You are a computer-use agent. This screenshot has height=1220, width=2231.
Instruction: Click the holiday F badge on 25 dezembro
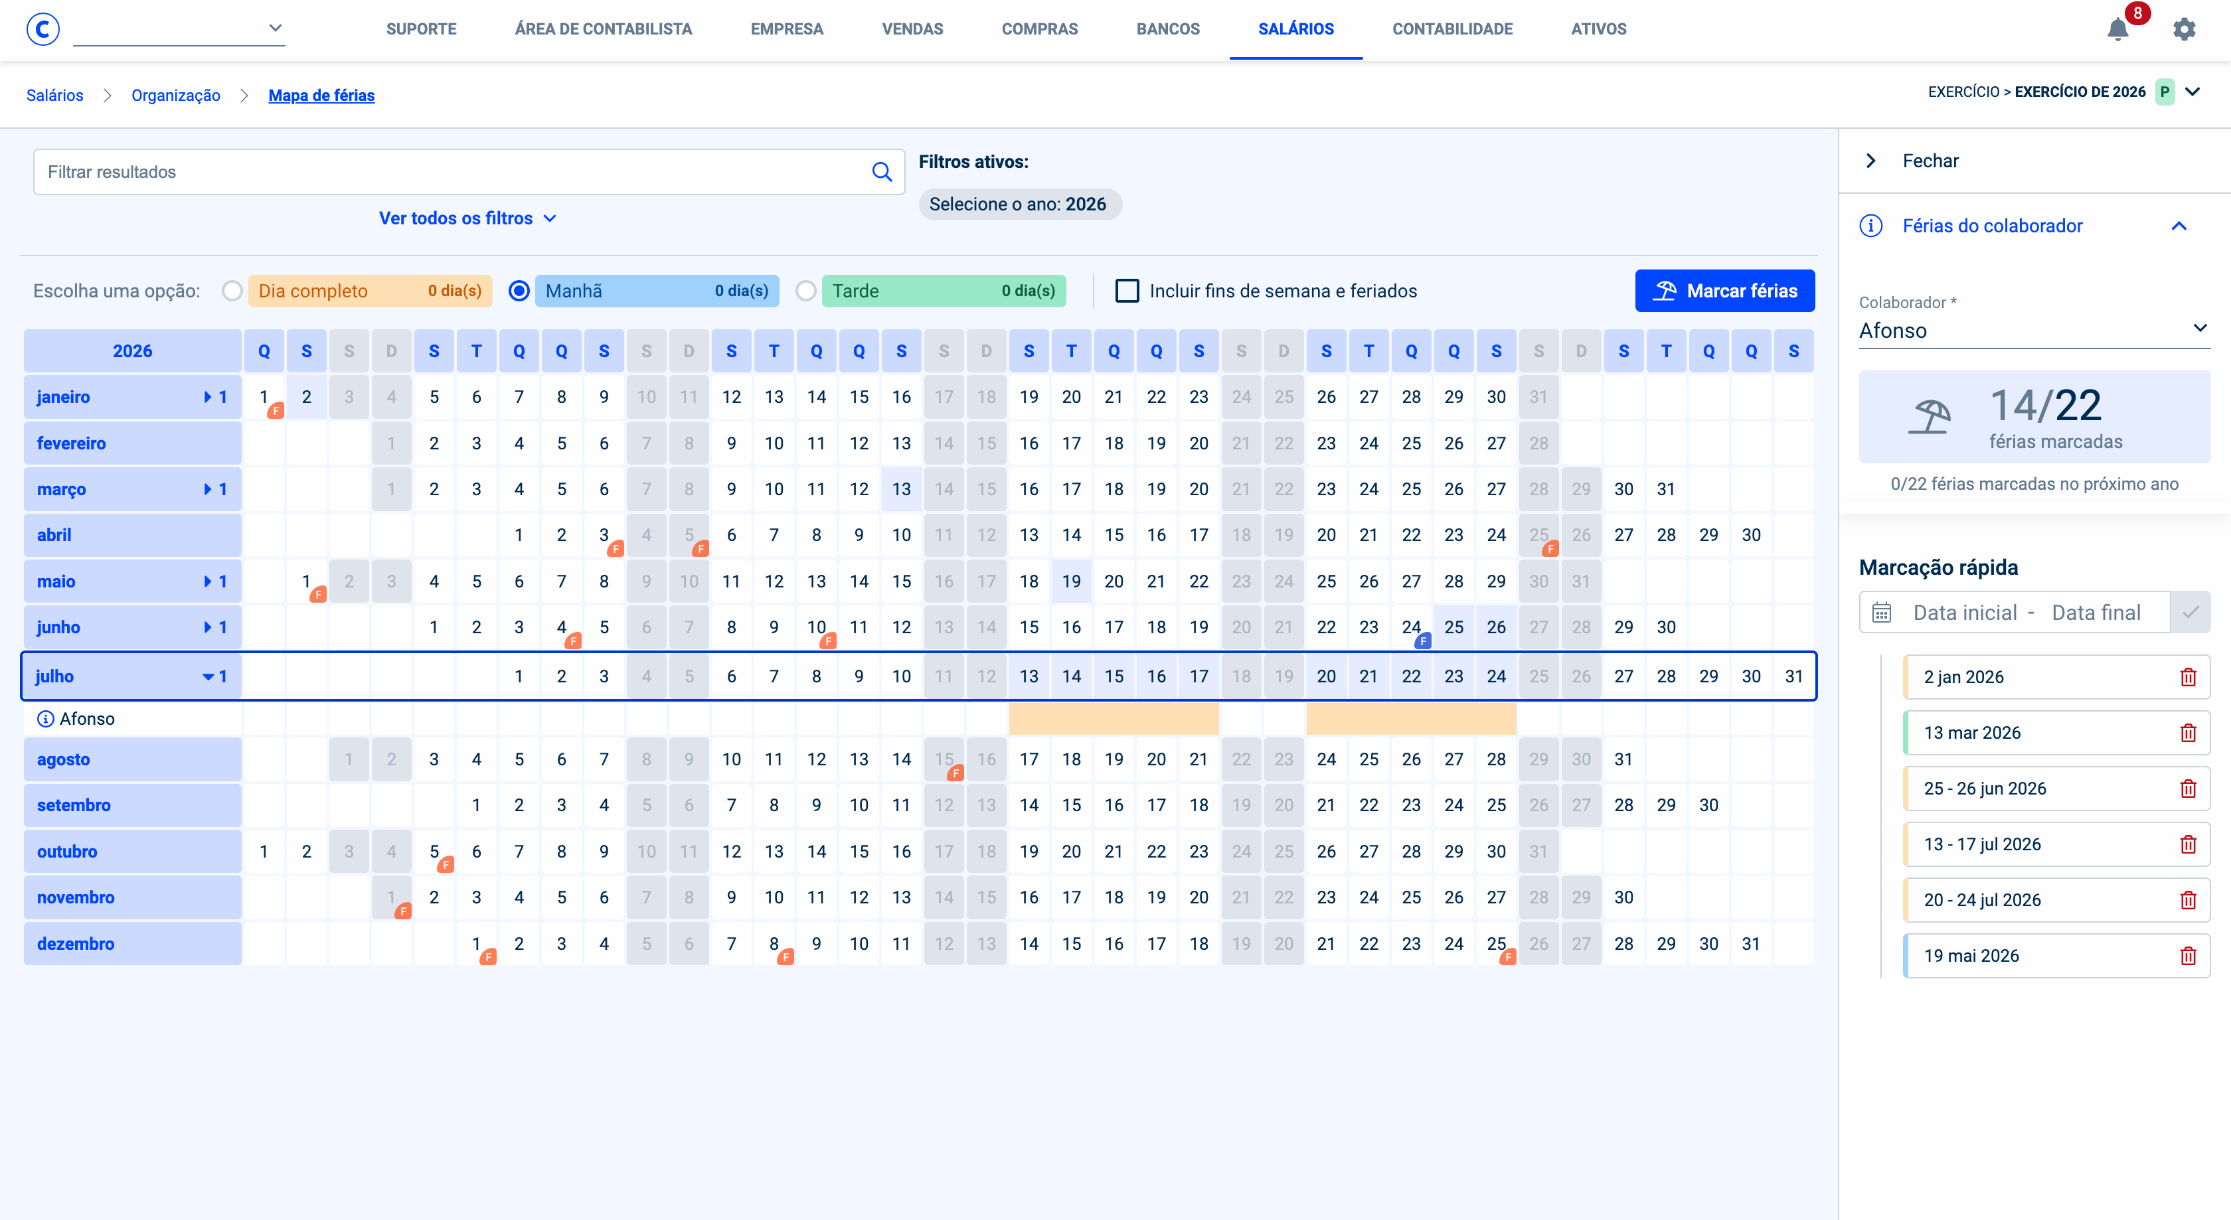point(1508,956)
